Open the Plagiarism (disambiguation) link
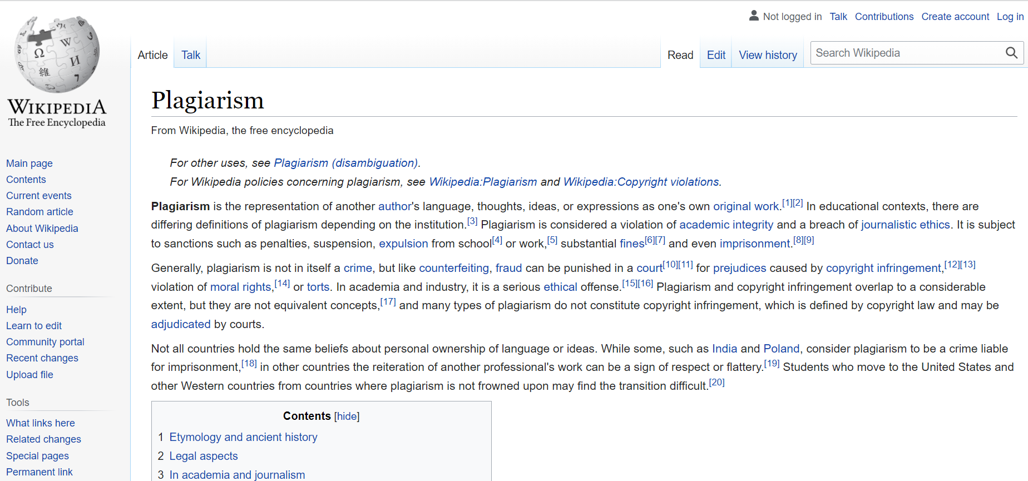1028x481 pixels. [346, 163]
